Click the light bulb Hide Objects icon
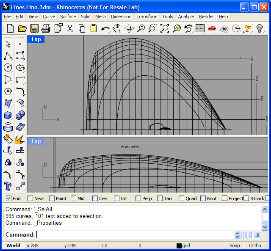Screen dimensions: 271x251 click(260, 28)
